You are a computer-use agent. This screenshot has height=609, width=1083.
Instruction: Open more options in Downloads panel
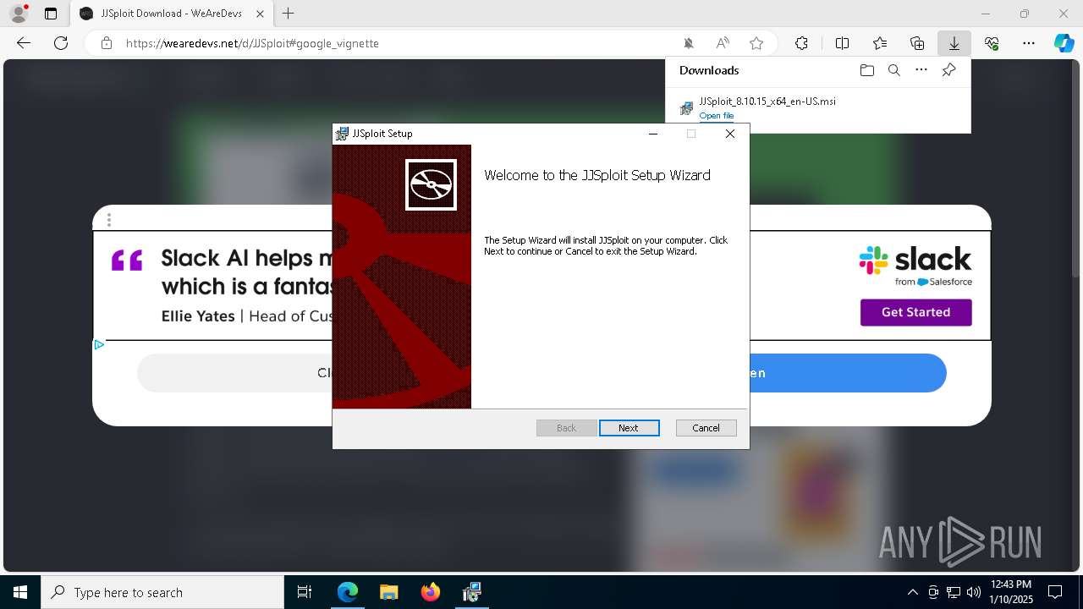point(921,70)
